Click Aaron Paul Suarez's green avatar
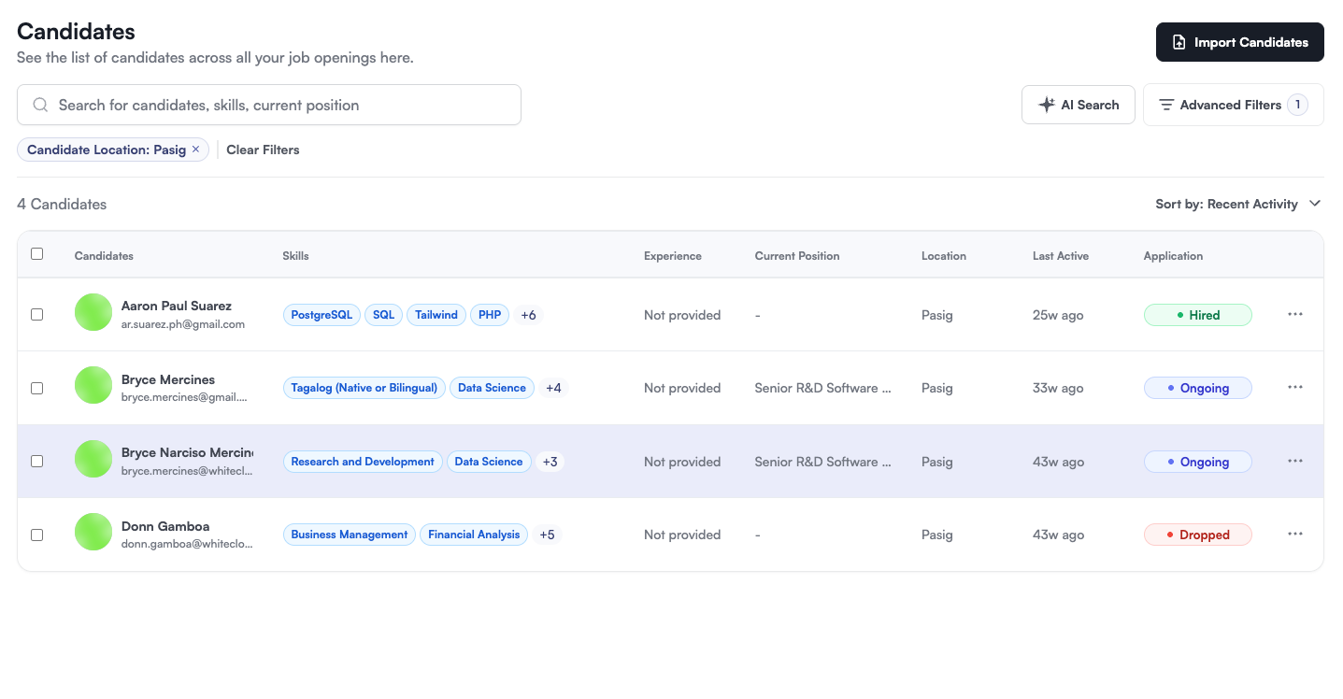 (93, 313)
